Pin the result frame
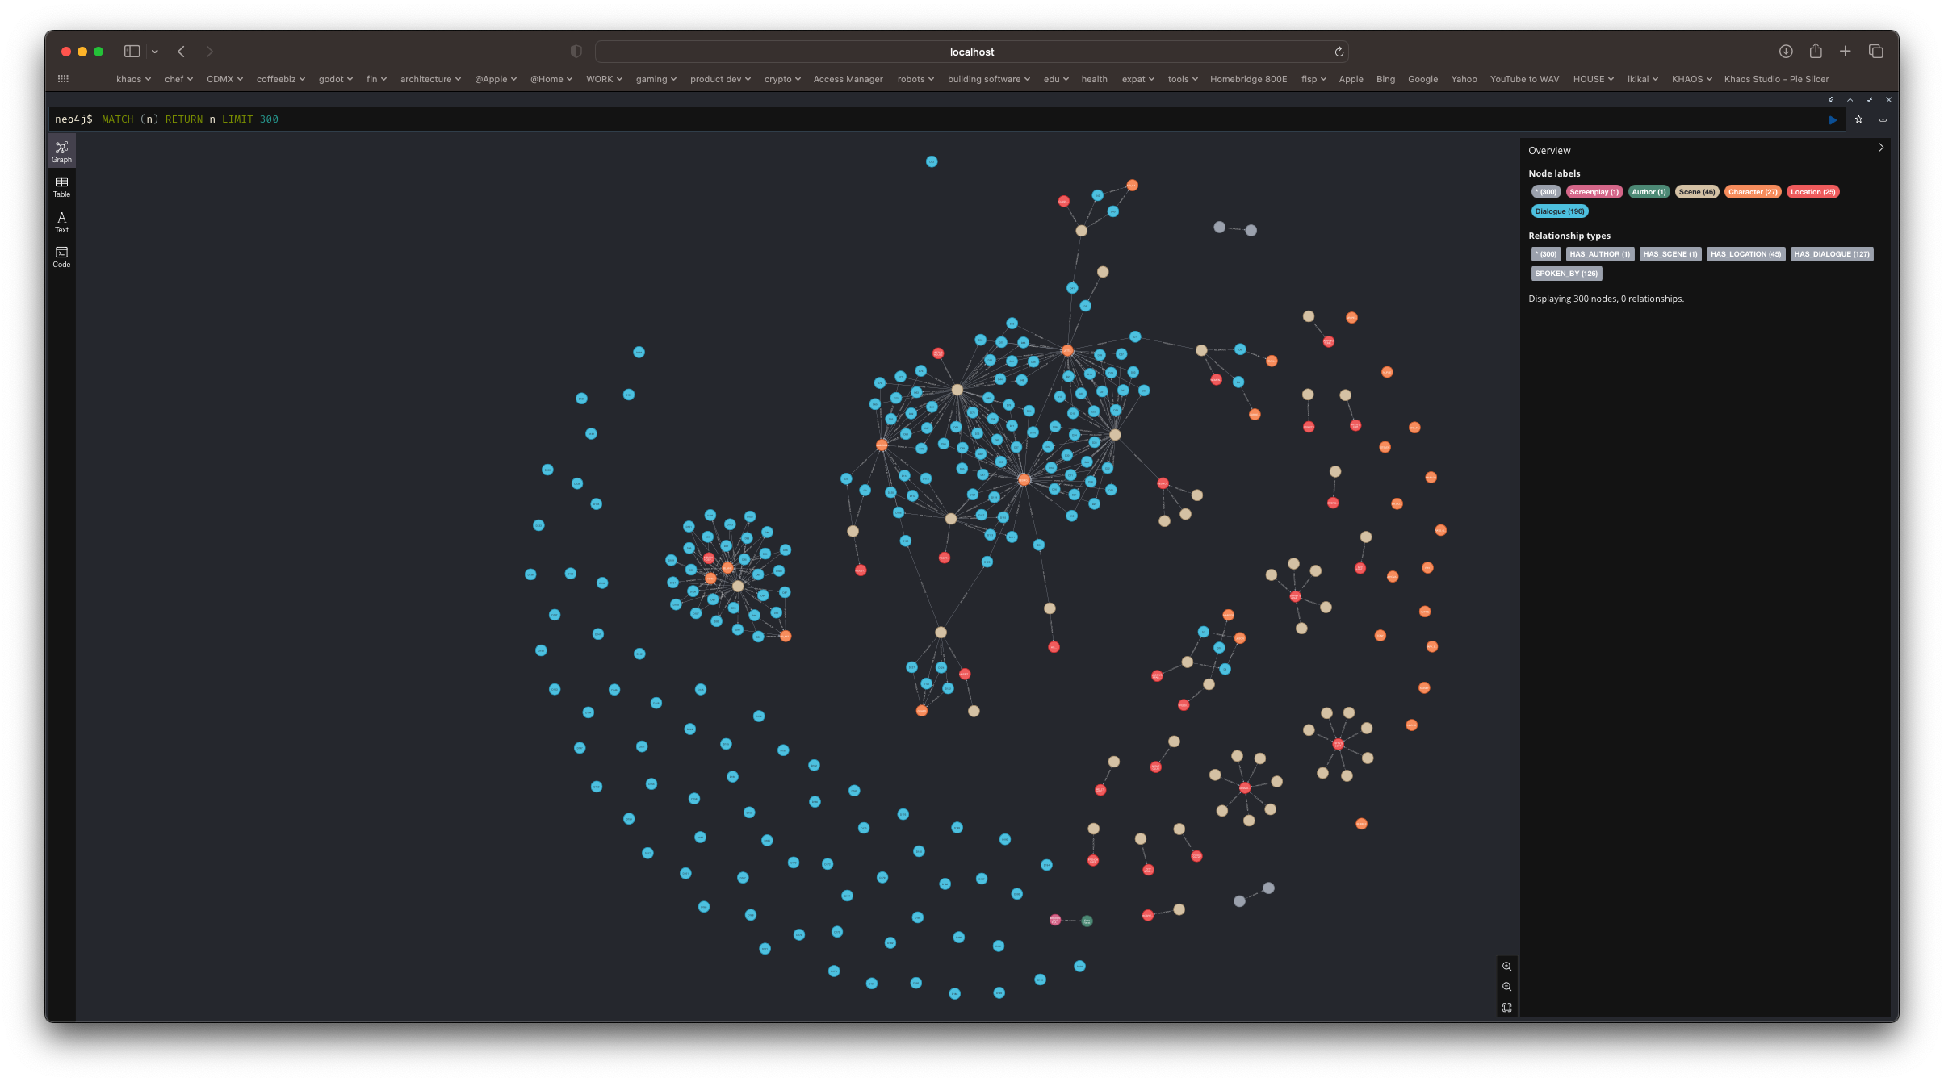This screenshot has width=1944, height=1082. pyautogui.click(x=1830, y=100)
